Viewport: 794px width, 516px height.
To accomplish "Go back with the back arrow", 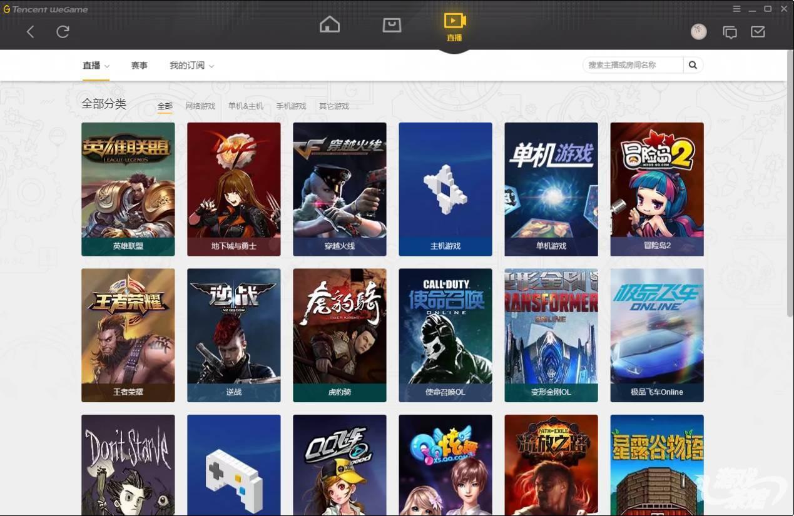I will 30,31.
